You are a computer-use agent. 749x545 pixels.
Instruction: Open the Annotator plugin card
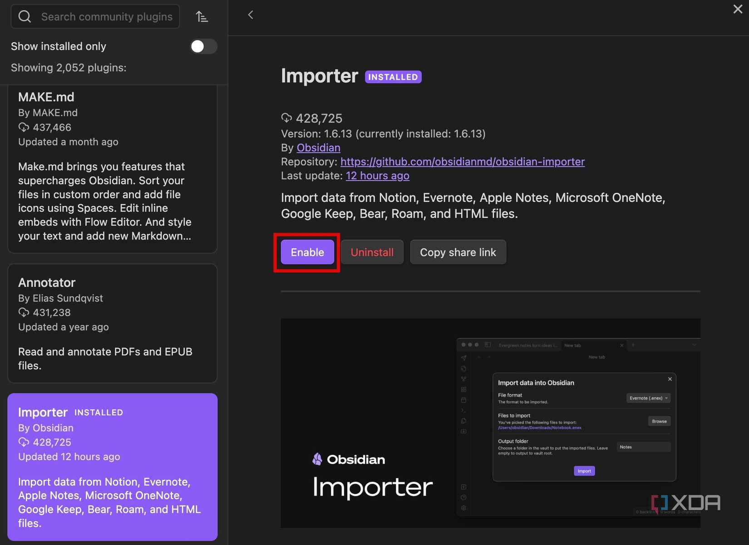click(x=113, y=324)
